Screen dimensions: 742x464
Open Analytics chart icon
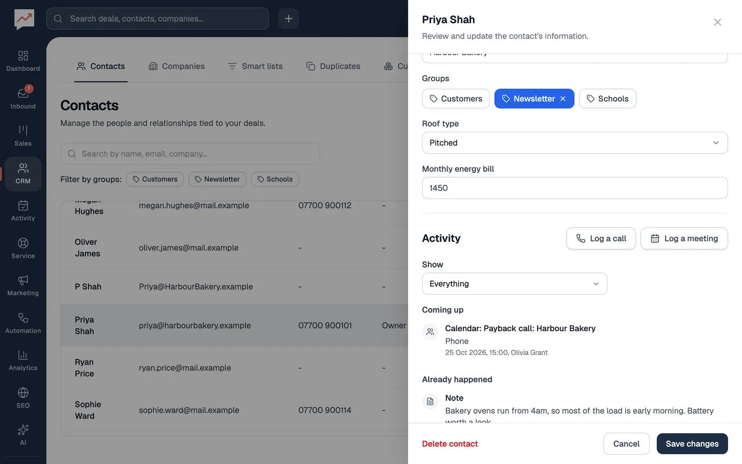[x=23, y=361]
